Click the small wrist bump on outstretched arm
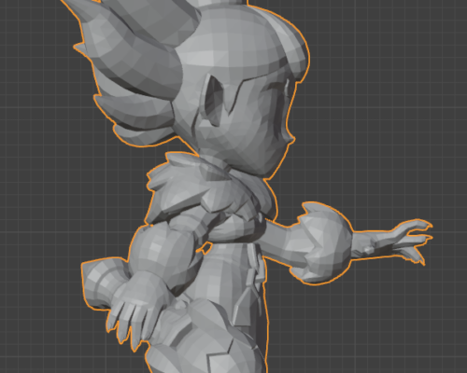The height and width of the screenshot is (373, 467). [x=369, y=250]
